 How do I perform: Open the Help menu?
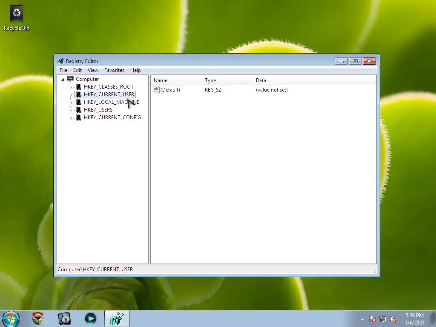135,70
